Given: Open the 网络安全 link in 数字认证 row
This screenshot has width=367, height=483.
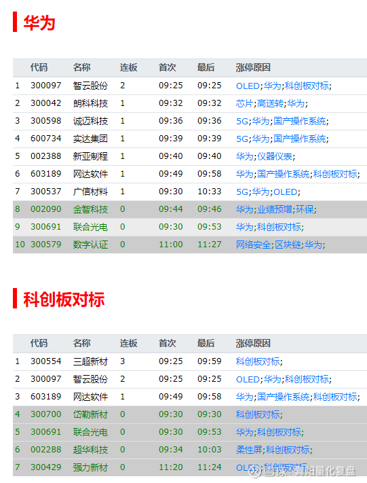Looking at the screenshot, I should tap(253, 245).
